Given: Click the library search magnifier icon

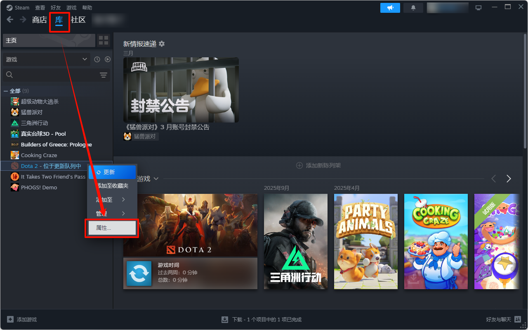Looking at the screenshot, I should pyautogui.click(x=9, y=75).
